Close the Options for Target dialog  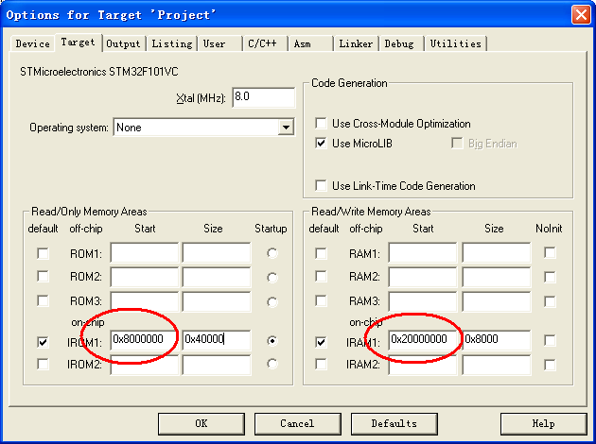(580, 15)
